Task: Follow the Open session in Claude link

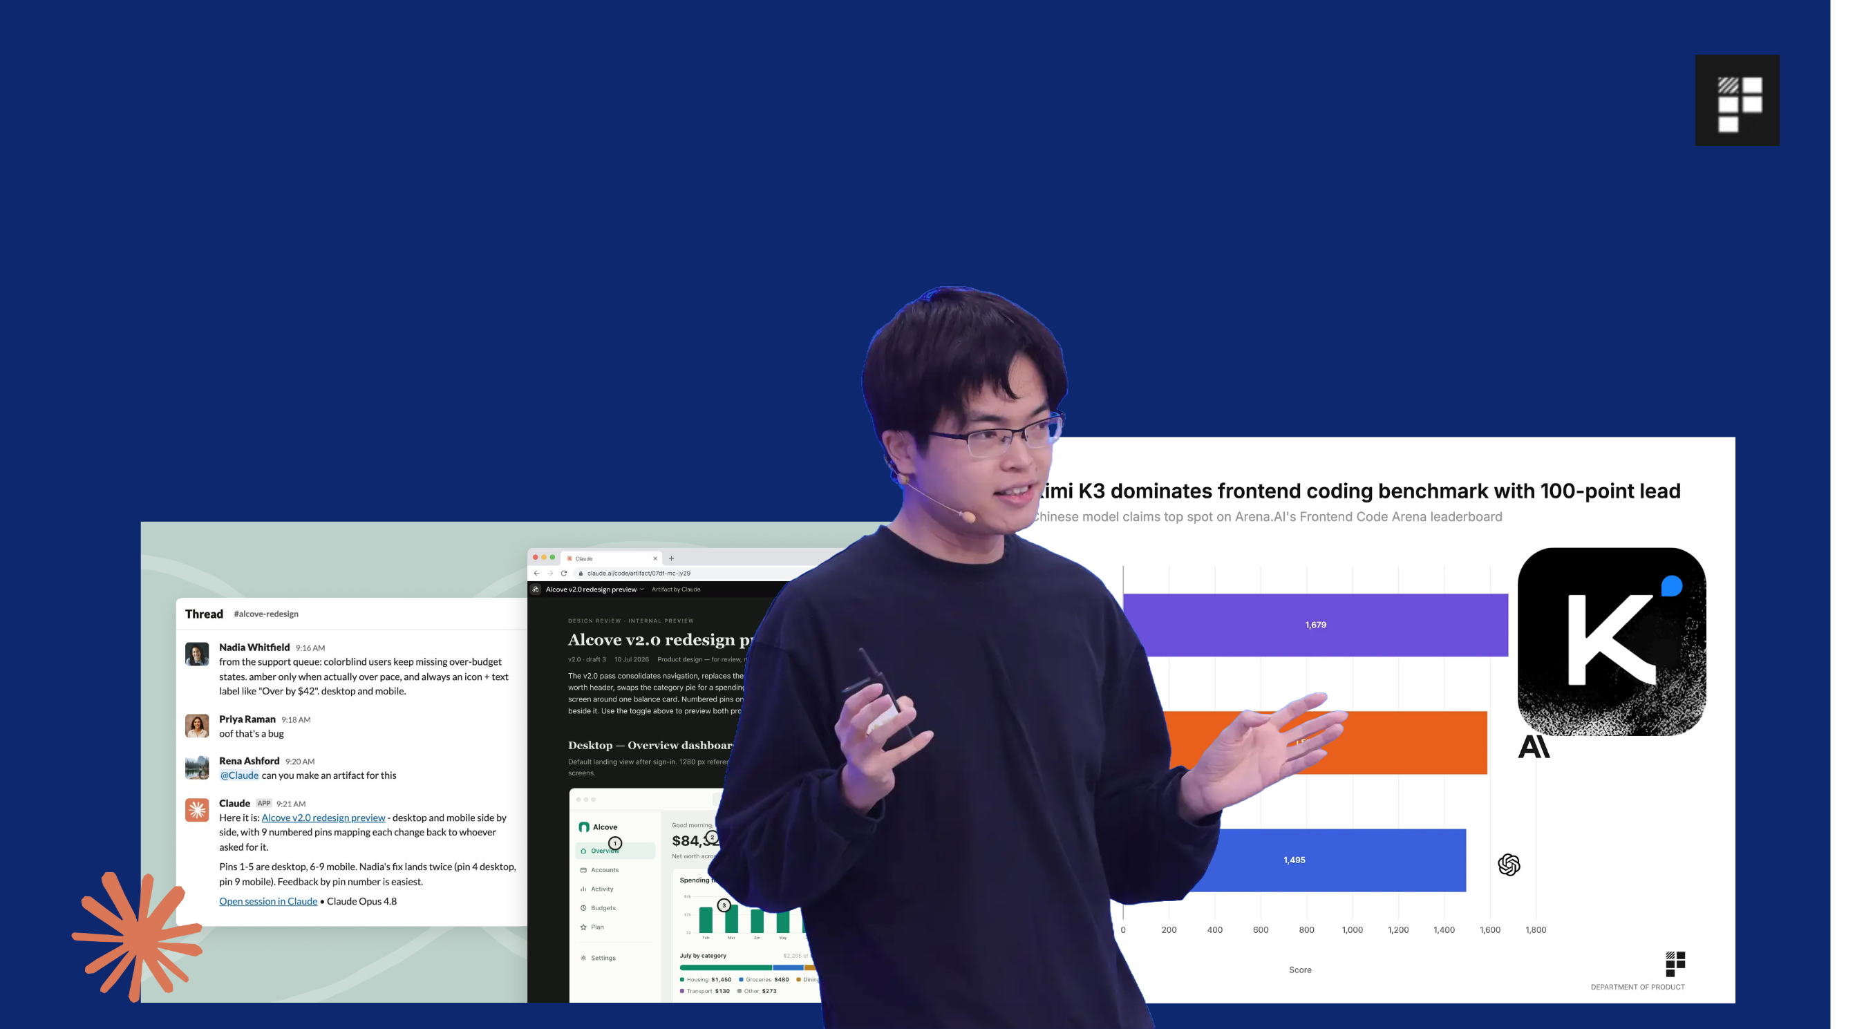Action: click(268, 901)
